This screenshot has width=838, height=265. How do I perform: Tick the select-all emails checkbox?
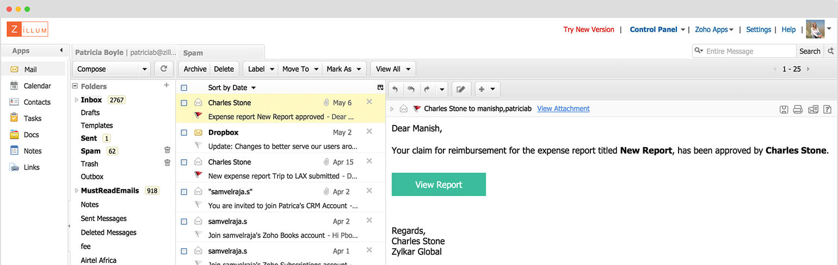pyautogui.click(x=184, y=87)
